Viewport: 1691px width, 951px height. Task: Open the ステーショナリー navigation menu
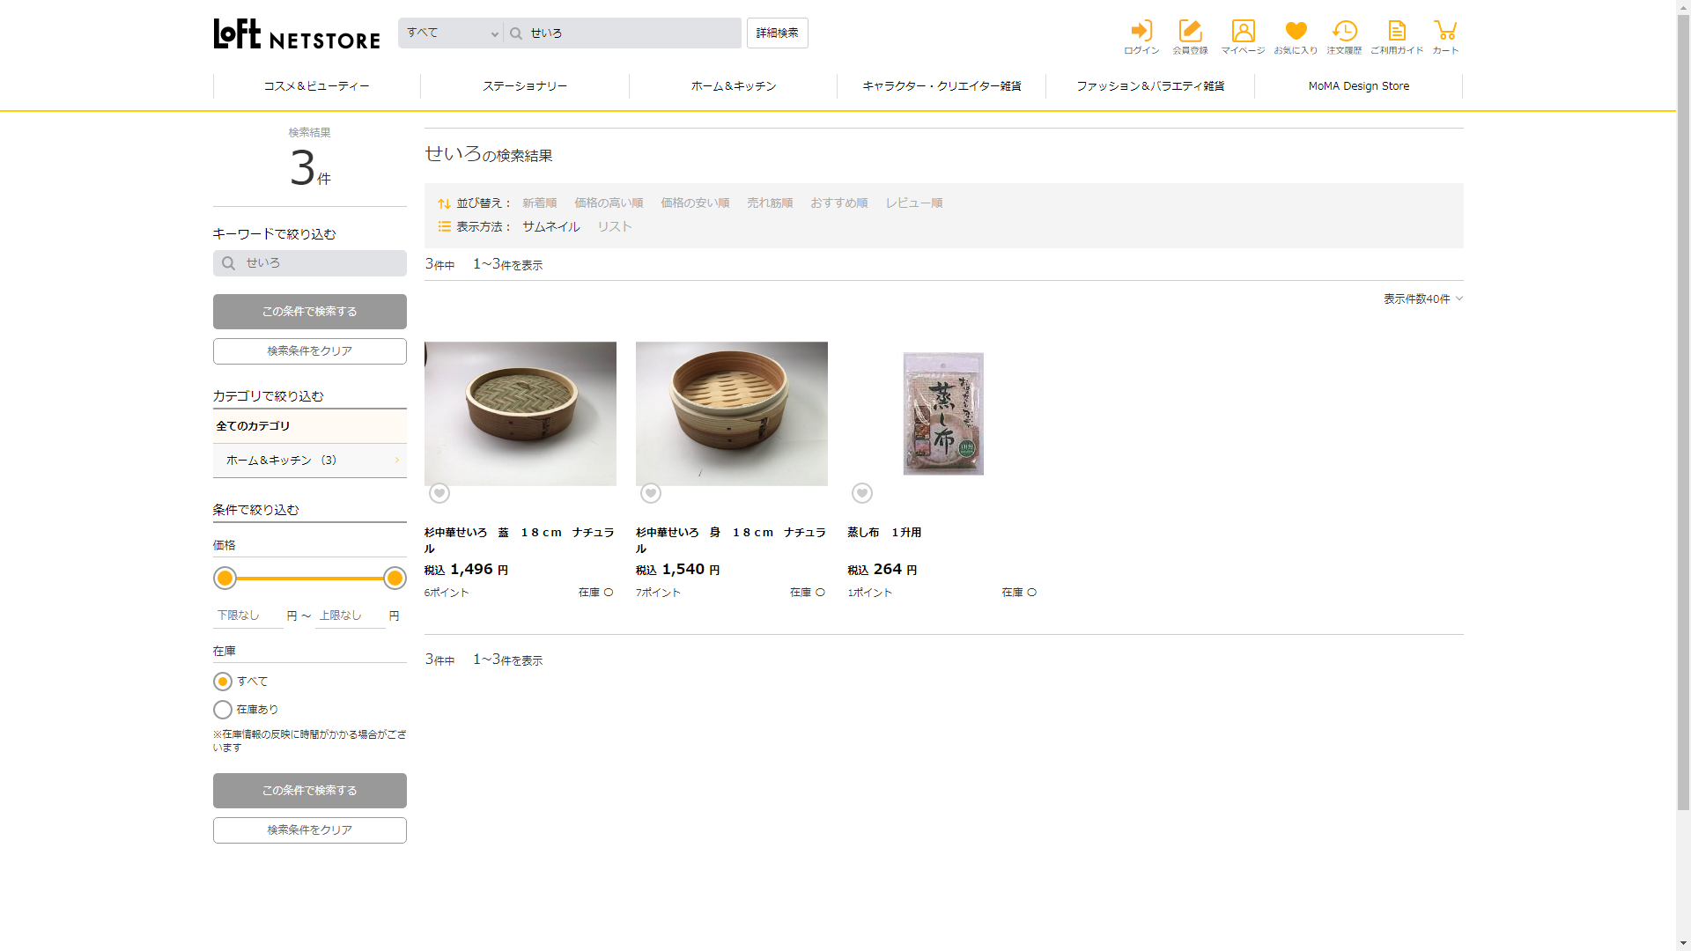(x=525, y=86)
